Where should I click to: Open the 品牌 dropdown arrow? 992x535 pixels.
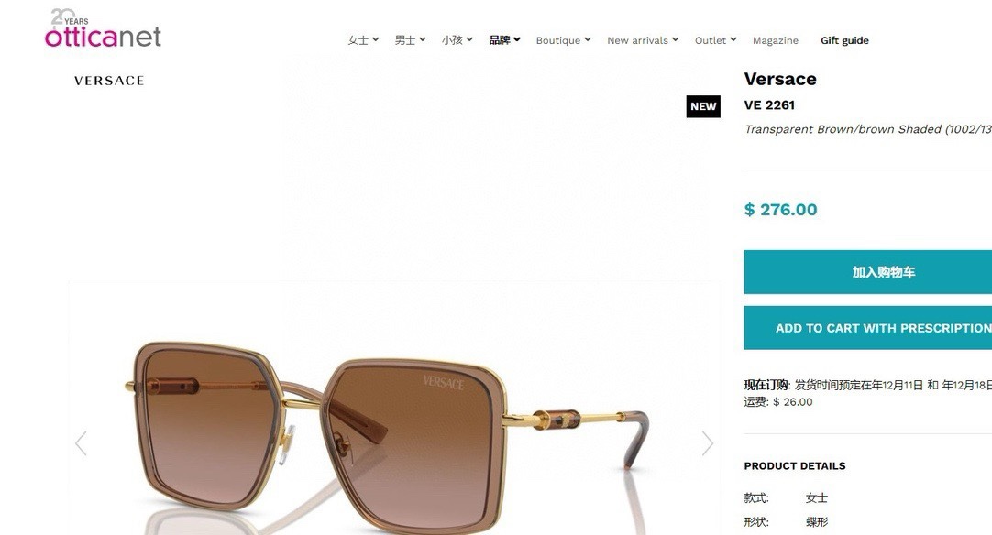coord(517,39)
